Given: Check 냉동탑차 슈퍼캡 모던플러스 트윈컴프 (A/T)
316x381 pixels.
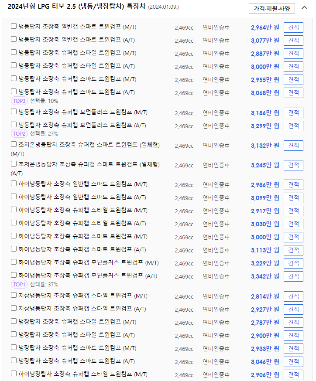Looking at the screenshot, I should (x=14, y=125).
